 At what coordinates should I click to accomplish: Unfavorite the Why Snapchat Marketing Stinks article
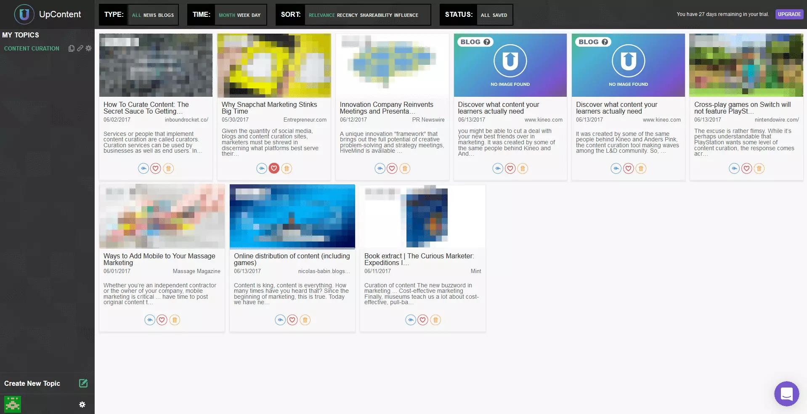coord(274,168)
